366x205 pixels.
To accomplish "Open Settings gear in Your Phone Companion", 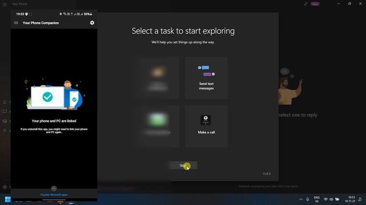I will (92, 23).
